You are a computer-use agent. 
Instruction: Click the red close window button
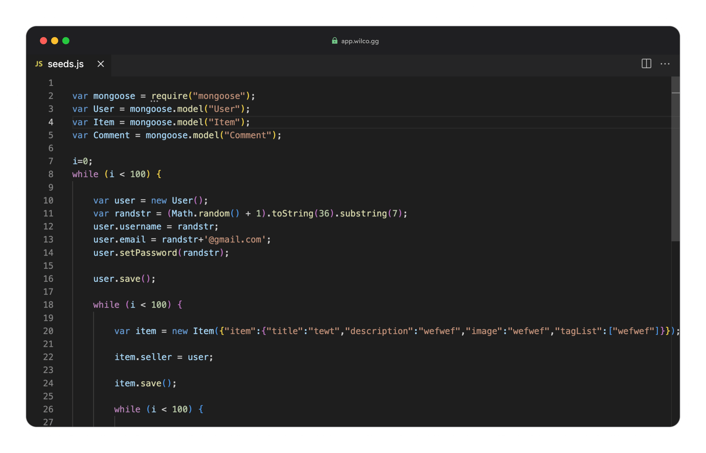[x=43, y=41]
